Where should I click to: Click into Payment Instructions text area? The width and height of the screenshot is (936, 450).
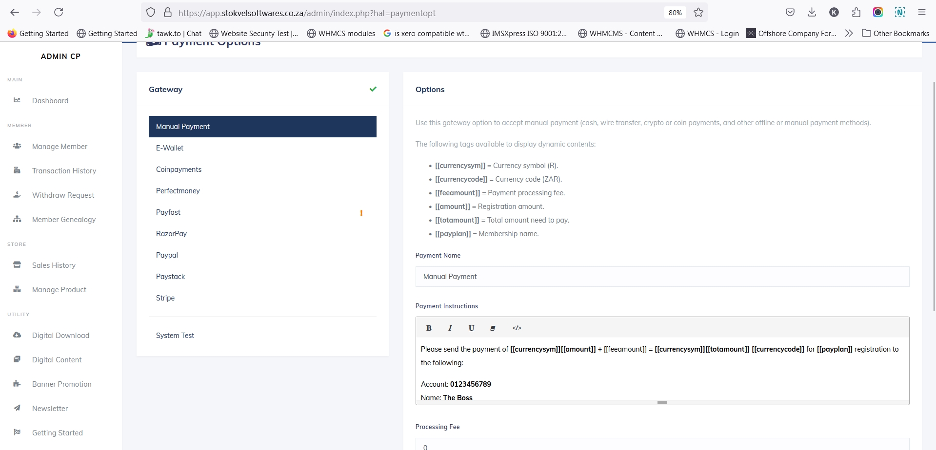click(x=662, y=369)
